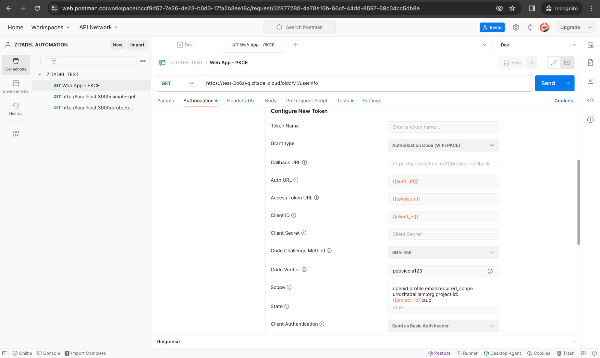The image size is (600, 358).
Task: Switch to the Headers tab
Action: click(240, 101)
